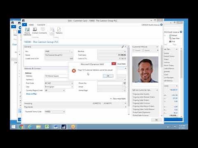This screenshot has width=198, height=148.
Task: Open Chrome from the taskbar
Action: pos(21,127)
